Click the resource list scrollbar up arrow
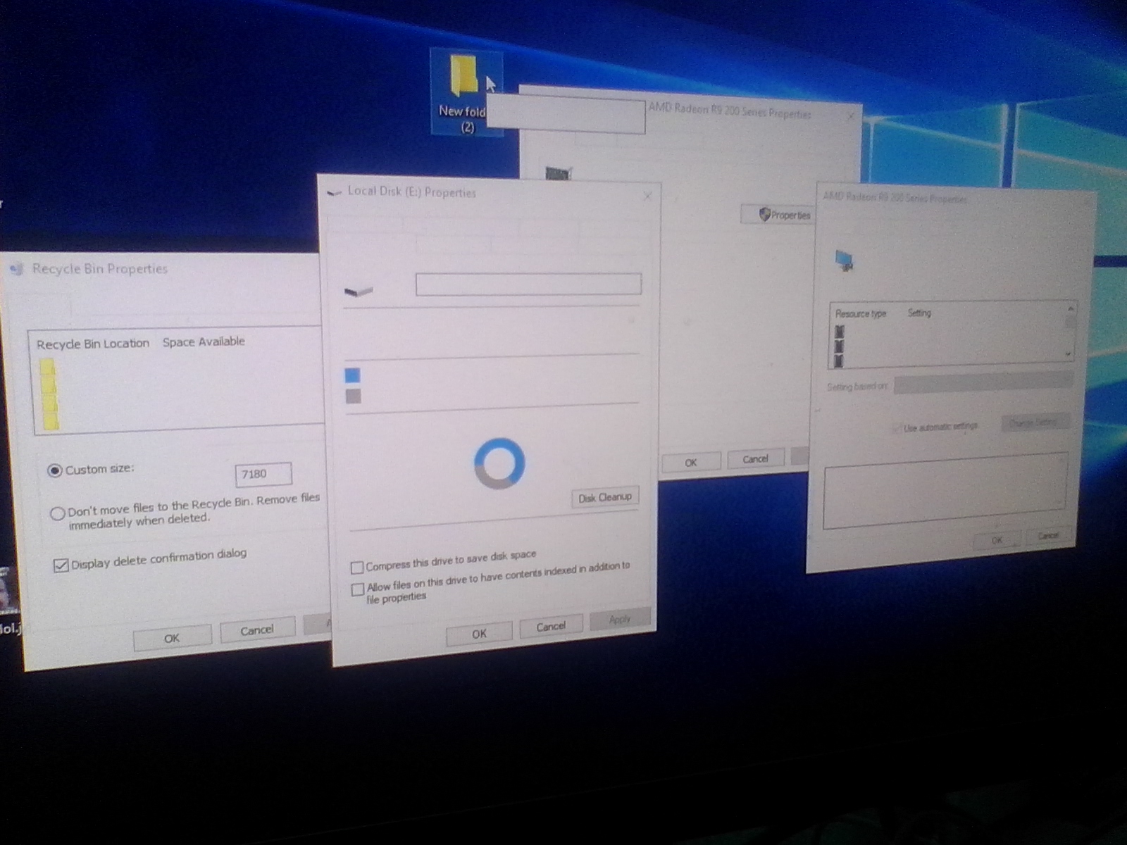1127x845 pixels. [x=1070, y=308]
